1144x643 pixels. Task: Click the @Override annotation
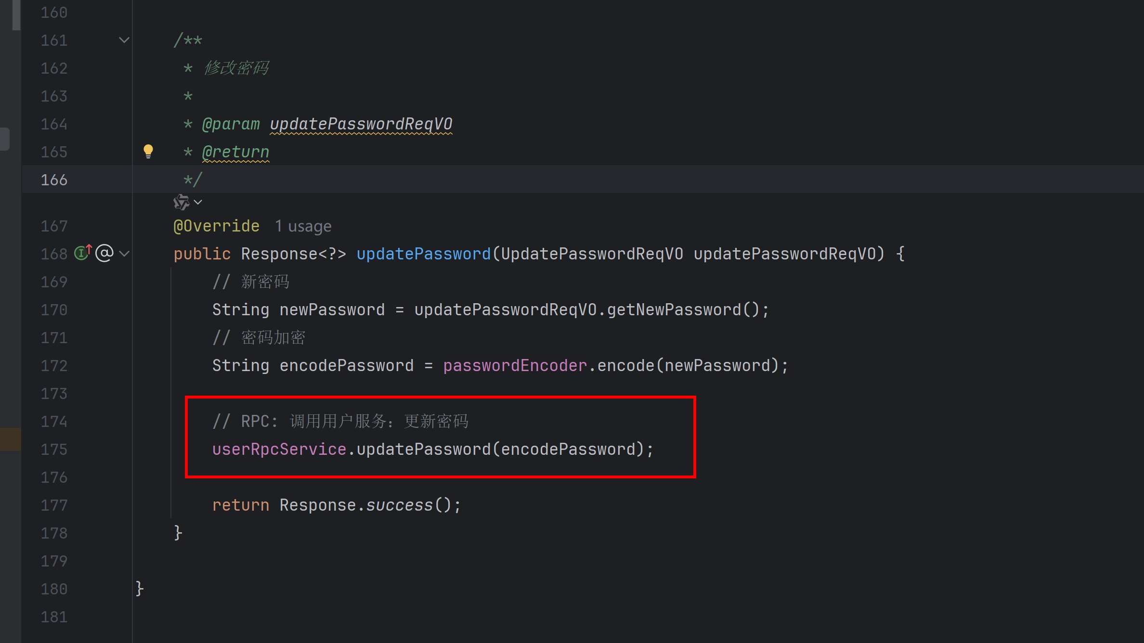tap(216, 226)
